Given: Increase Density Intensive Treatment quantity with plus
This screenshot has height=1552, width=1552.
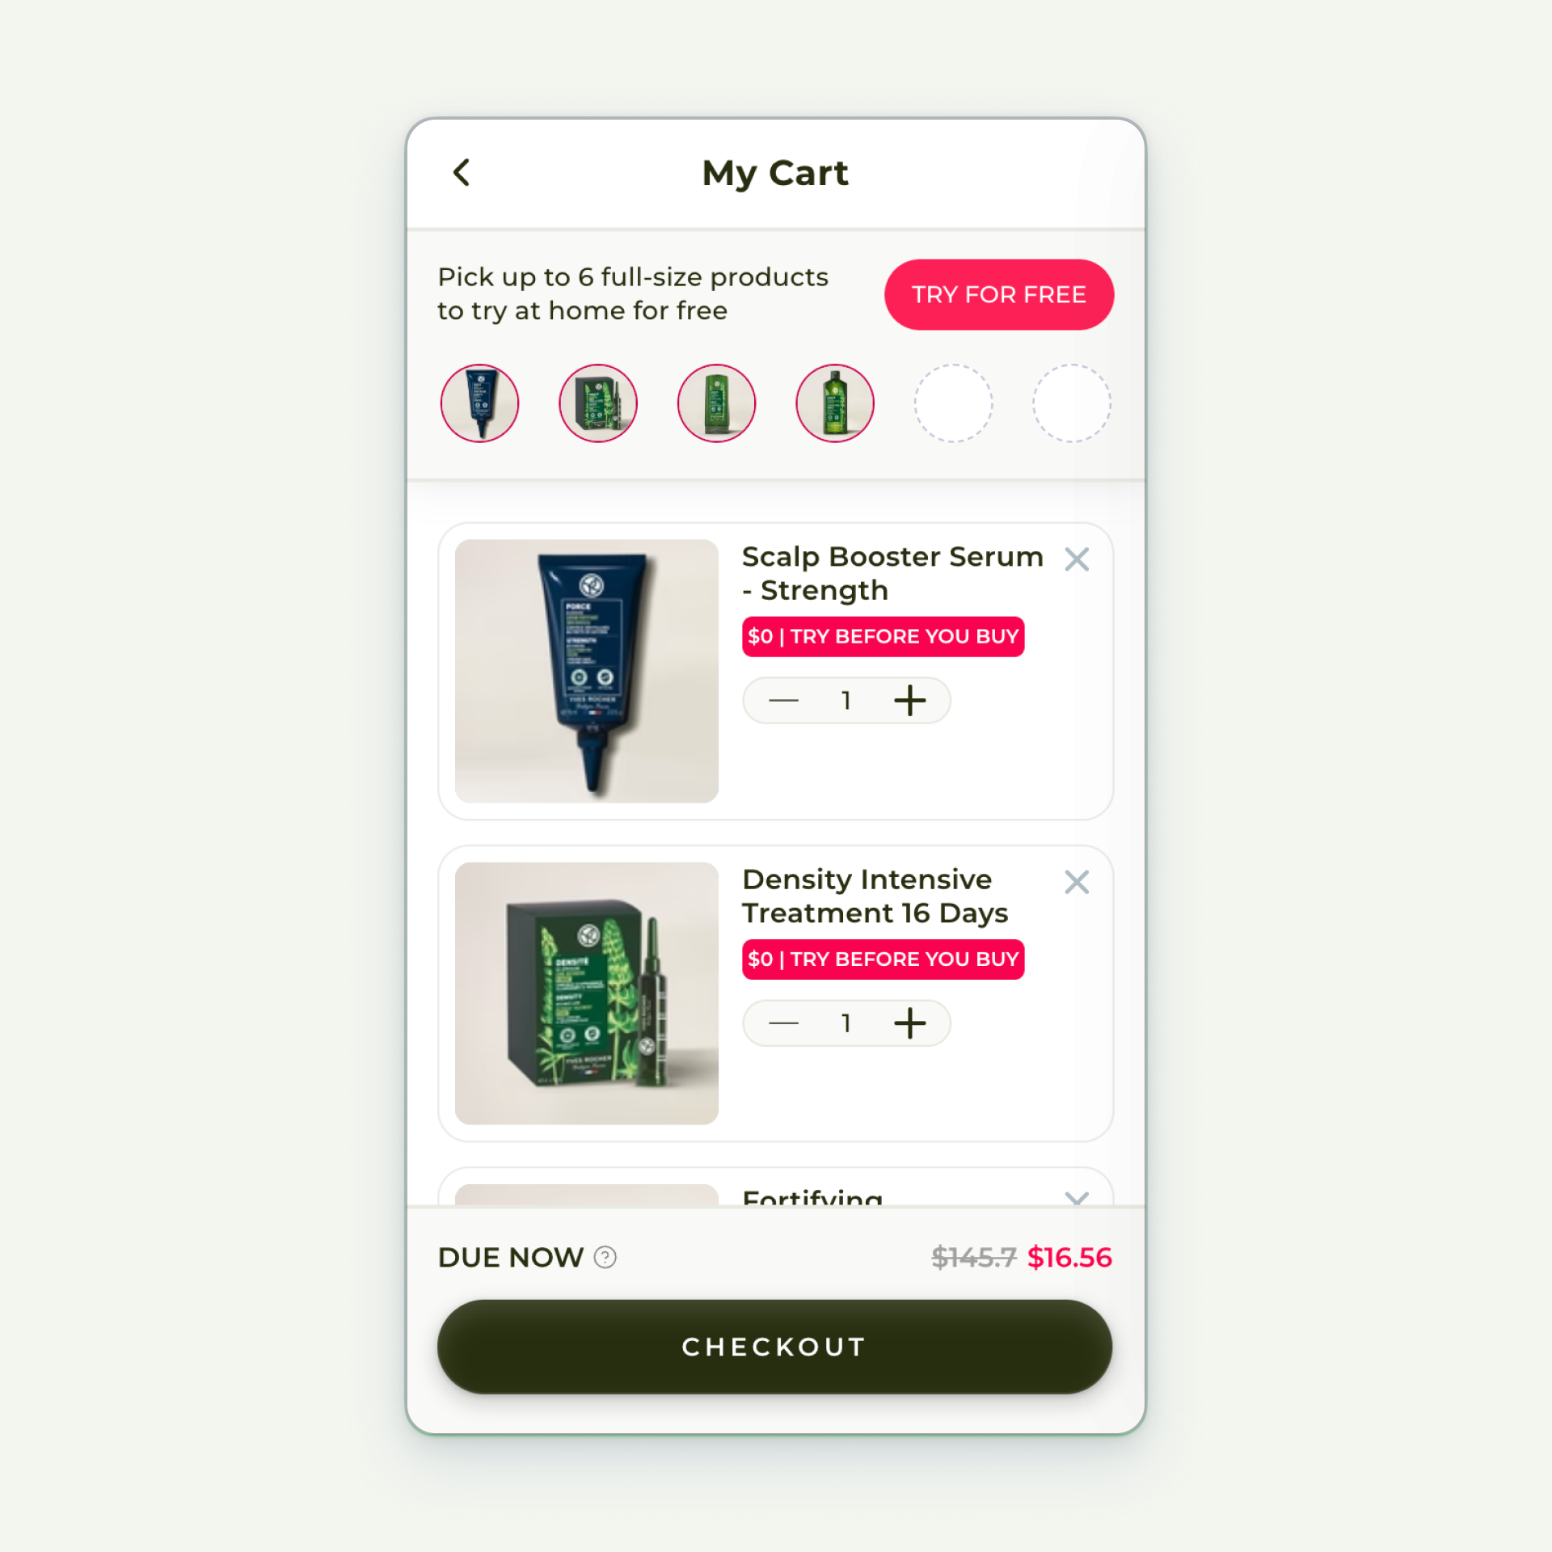Looking at the screenshot, I should [x=909, y=1023].
